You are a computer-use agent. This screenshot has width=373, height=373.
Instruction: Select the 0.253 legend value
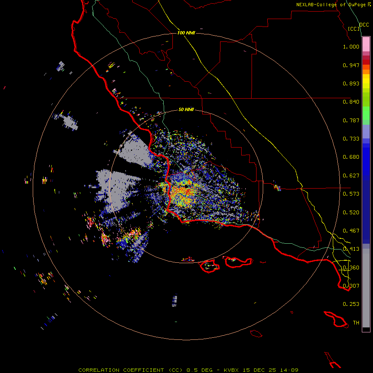point(351,304)
